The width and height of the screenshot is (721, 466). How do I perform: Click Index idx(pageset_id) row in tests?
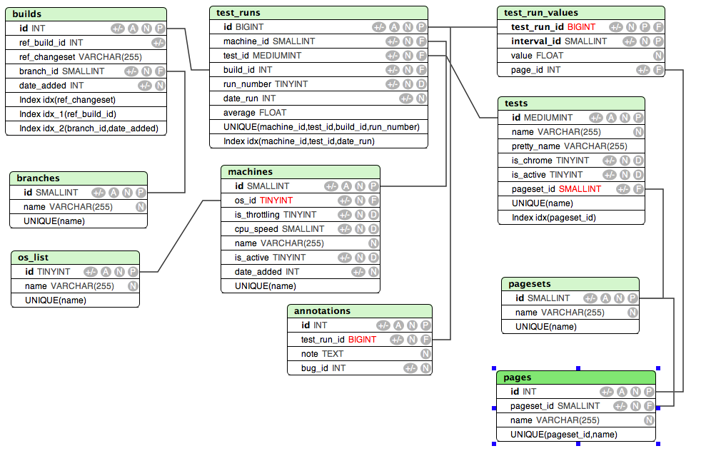click(x=572, y=218)
